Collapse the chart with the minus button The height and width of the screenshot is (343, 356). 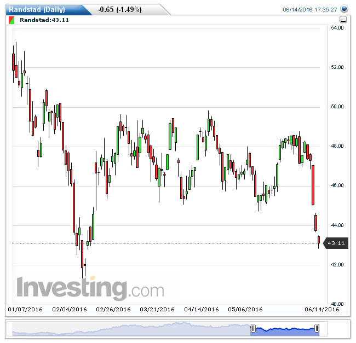(343, 20)
